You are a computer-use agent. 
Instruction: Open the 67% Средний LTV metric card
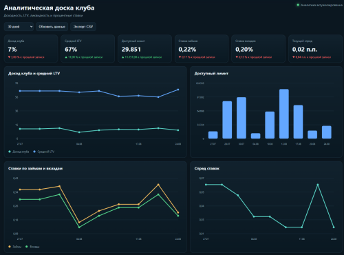click(87, 49)
